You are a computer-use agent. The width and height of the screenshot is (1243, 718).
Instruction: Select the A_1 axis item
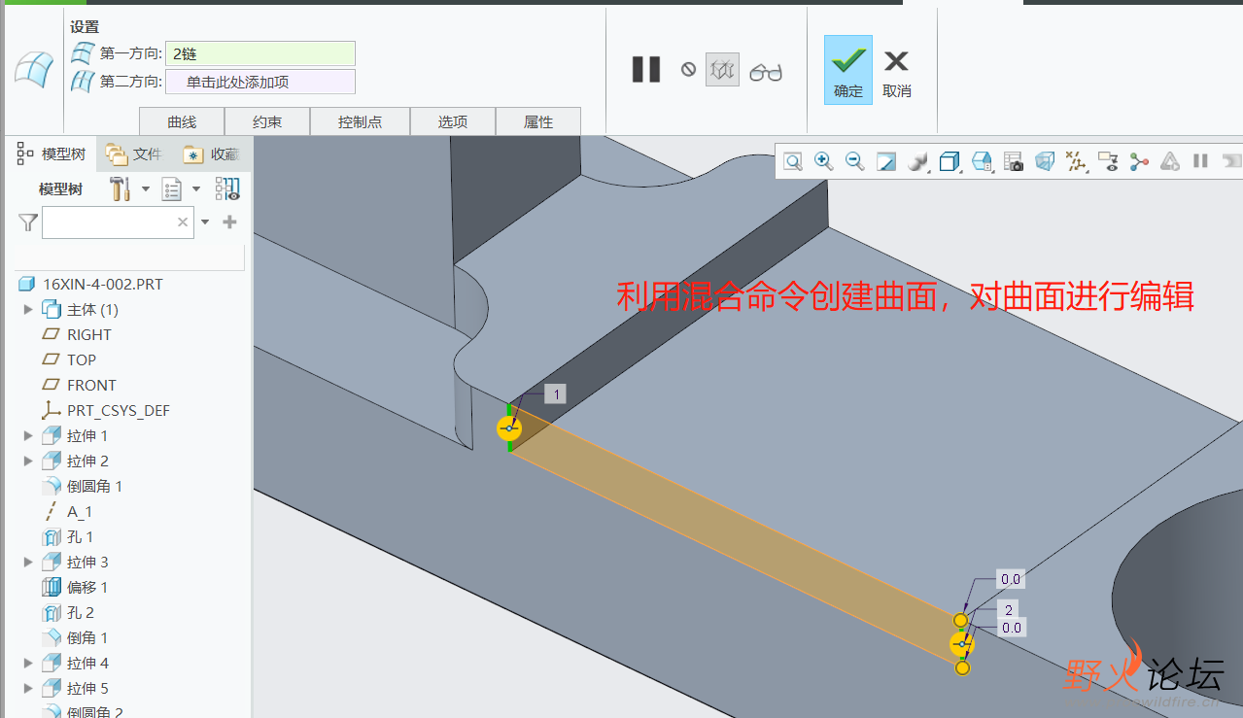pos(80,511)
